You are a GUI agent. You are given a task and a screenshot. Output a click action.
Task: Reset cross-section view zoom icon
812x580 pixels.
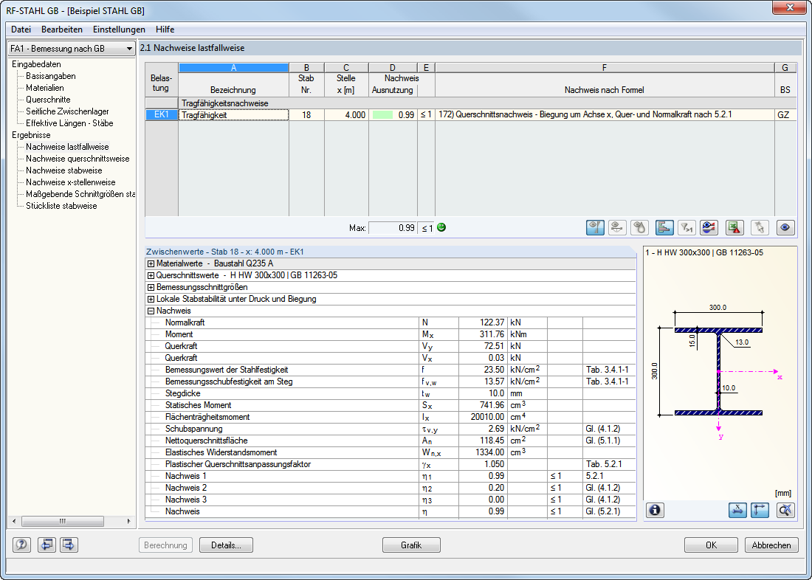(785, 510)
